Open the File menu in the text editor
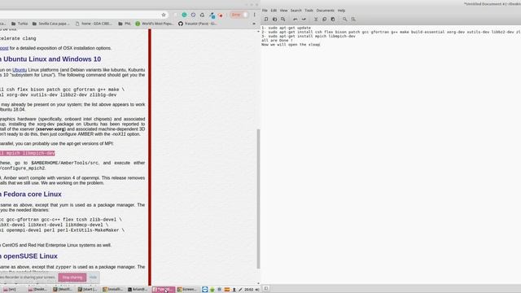The height and width of the screenshot is (293, 521). [265, 11]
